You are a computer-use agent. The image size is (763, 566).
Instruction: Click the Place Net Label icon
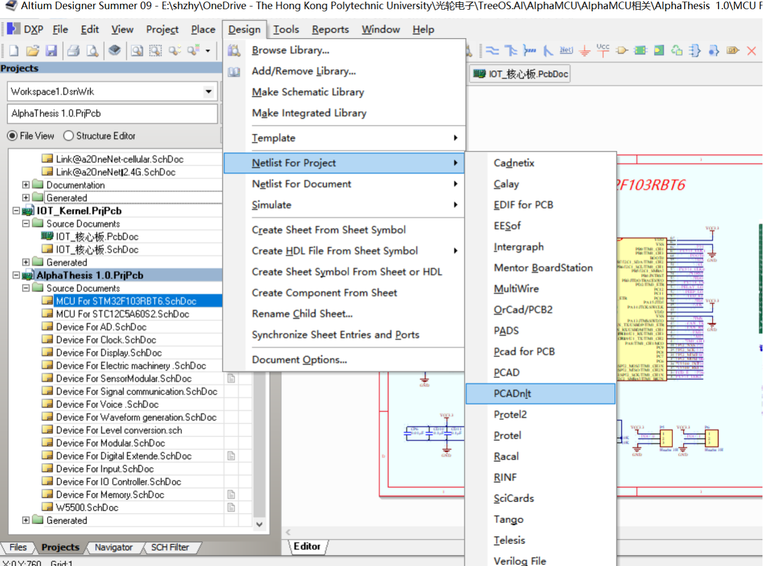pyautogui.click(x=566, y=50)
